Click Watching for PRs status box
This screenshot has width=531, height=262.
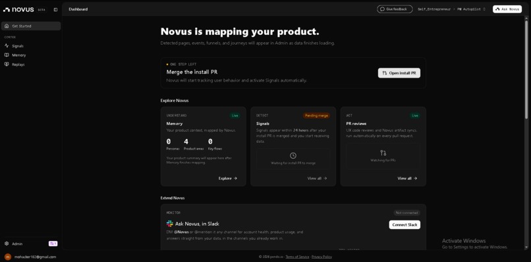point(383,156)
